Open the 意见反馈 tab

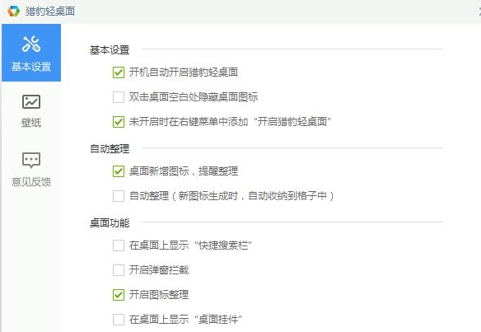(31, 169)
